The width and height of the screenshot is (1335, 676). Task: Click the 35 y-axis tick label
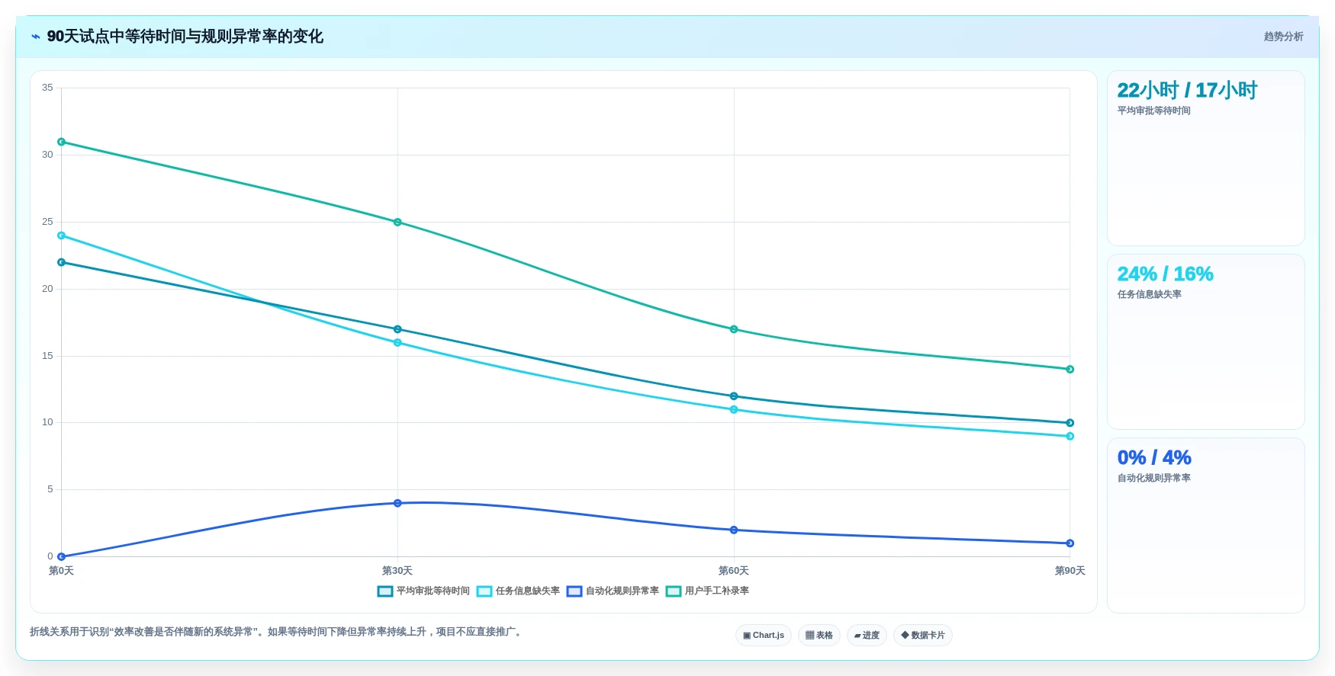48,88
